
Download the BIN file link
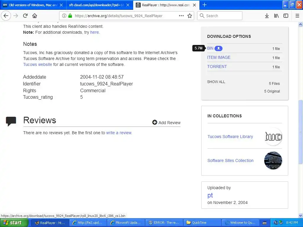tap(210, 48)
